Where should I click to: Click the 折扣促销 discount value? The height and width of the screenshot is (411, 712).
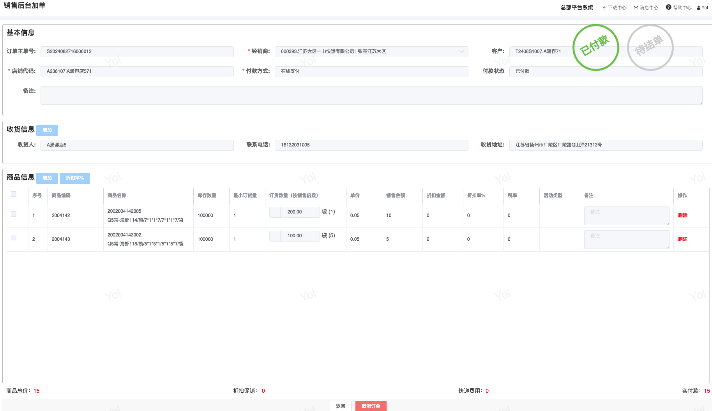tap(263, 391)
